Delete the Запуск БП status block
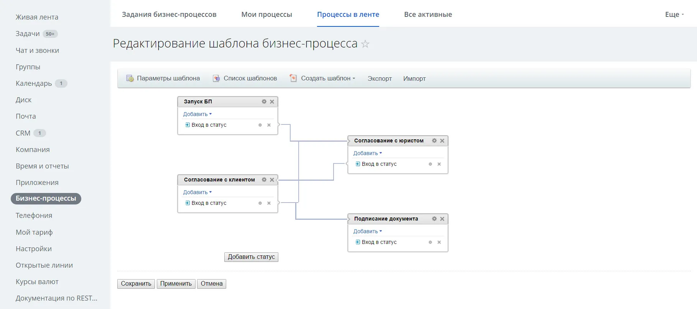Screen dimensions: 697x309 pos(272,101)
